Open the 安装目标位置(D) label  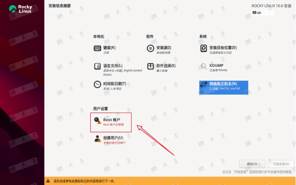click(223, 47)
